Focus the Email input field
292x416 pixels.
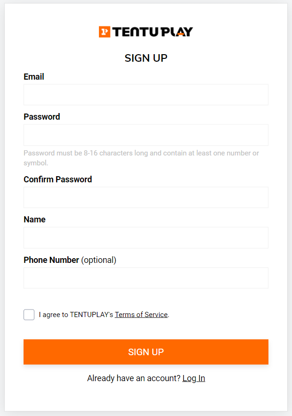coord(146,95)
